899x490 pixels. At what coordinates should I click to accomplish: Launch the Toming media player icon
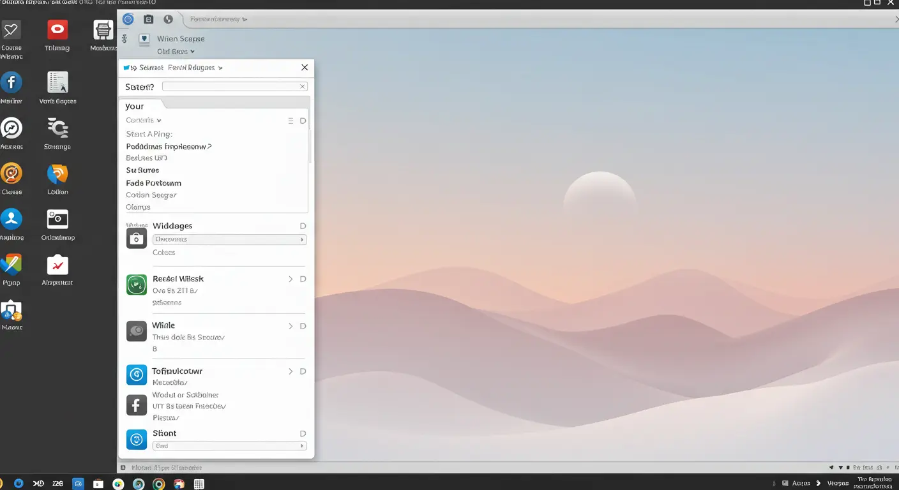tap(57, 29)
